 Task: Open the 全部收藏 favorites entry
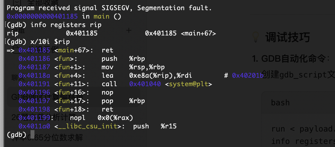tap(43, 3)
